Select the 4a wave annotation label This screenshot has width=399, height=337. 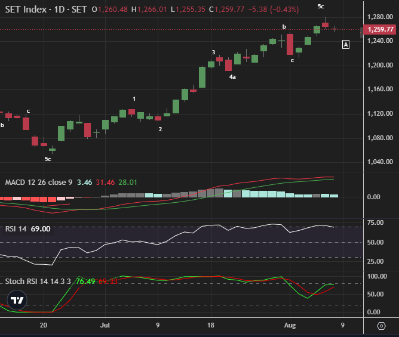coord(232,77)
